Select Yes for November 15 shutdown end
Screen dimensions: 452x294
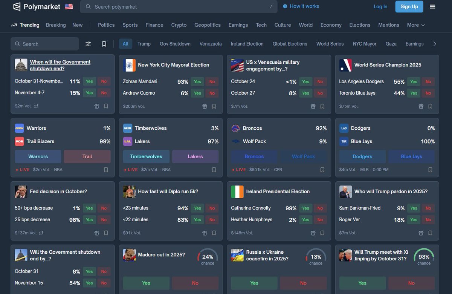[x=89, y=283]
